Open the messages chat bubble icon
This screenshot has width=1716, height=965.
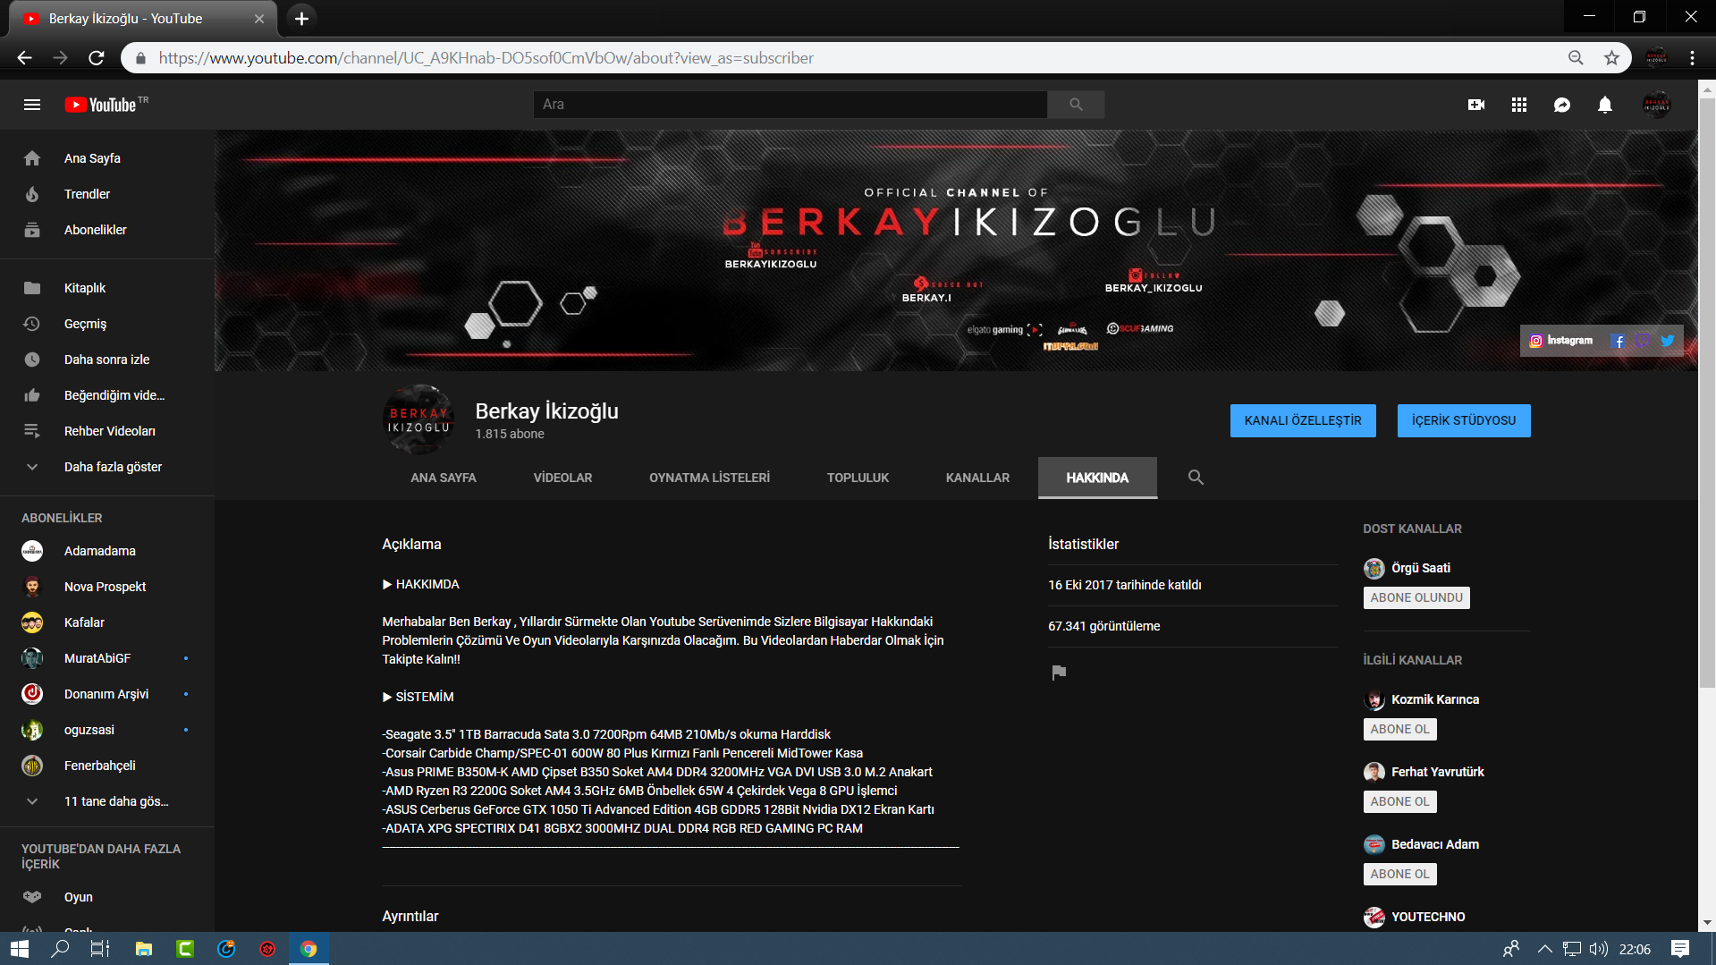point(1562,105)
